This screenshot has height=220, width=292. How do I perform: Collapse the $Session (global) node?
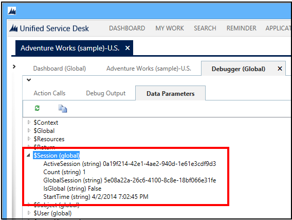tap(28, 155)
